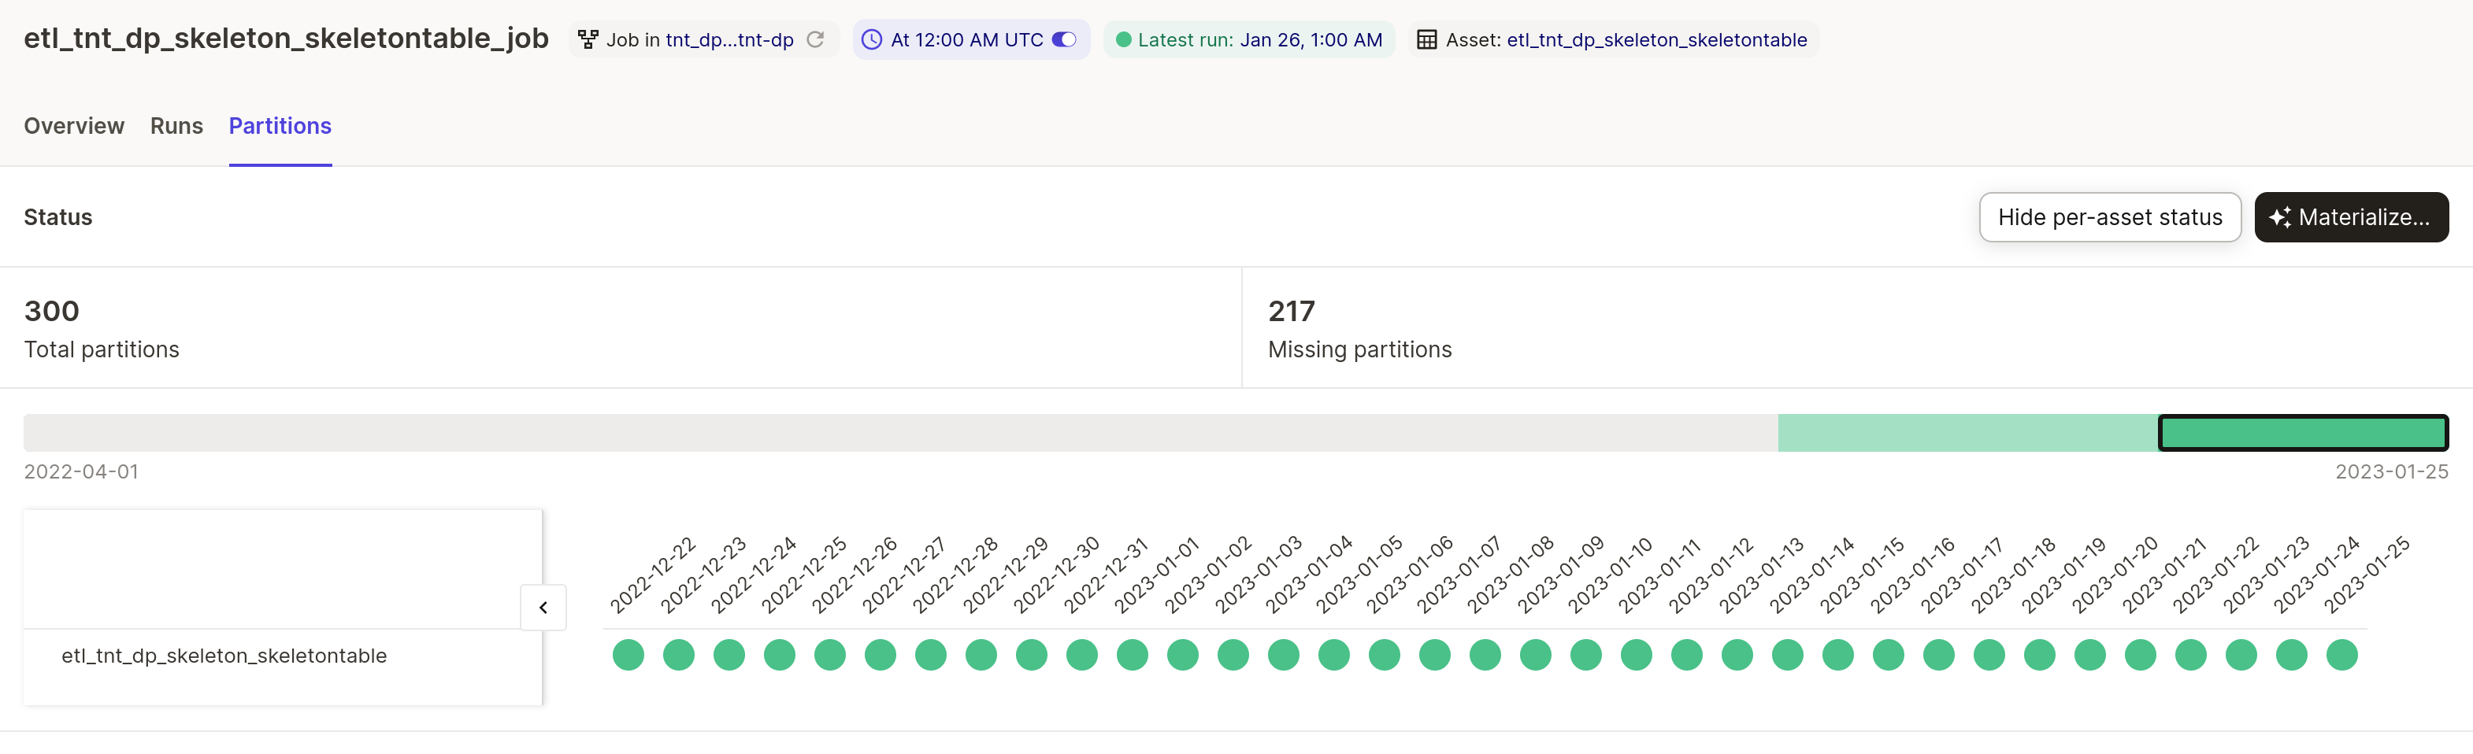Select the etl_tnt_dp_skeleton_skeletontable row label
This screenshot has height=754, width=2473.
(x=224, y=655)
